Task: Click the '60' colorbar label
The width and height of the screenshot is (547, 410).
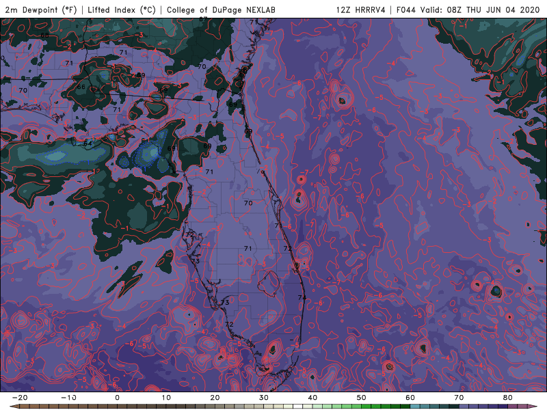Action: click(x=410, y=398)
